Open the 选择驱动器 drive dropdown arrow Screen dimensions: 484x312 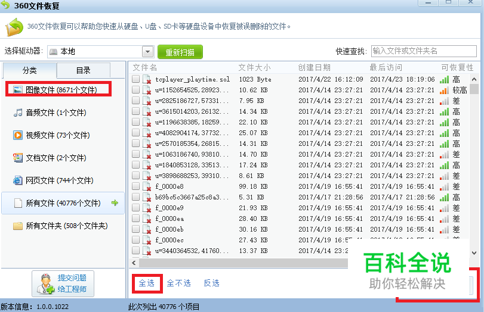coord(148,52)
